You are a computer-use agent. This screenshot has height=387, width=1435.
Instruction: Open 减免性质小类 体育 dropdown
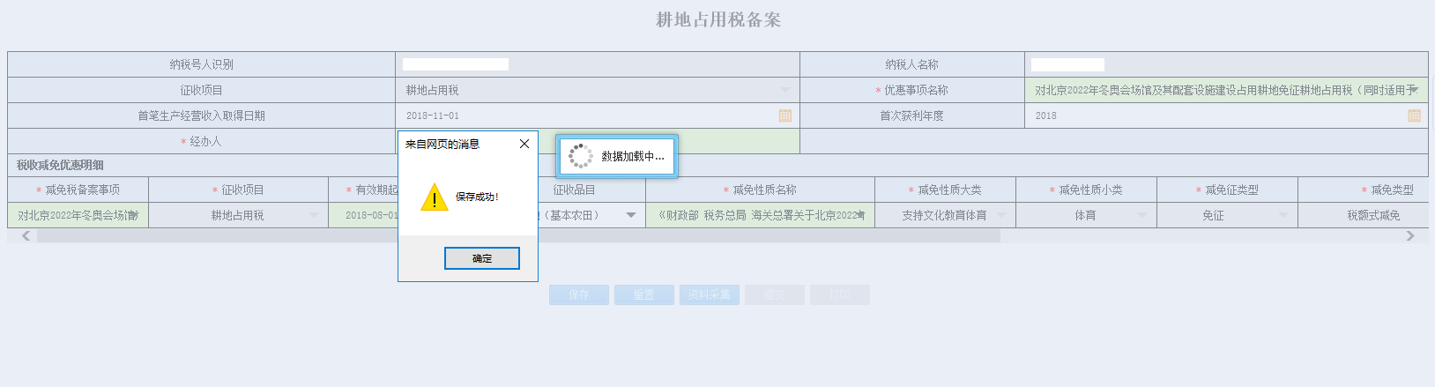pos(1142,215)
